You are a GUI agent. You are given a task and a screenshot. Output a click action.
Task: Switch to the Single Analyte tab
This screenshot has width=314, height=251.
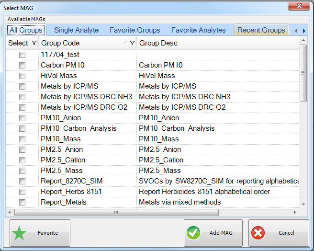[76, 30]
